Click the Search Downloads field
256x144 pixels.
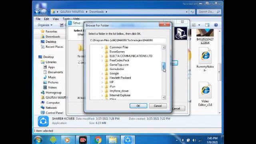(x=209, y=12)
